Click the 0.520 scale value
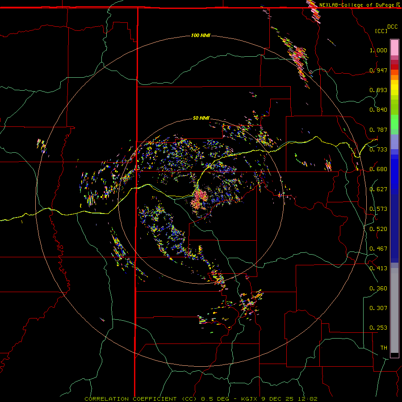The image size is (402, 402). click(378, 229)
